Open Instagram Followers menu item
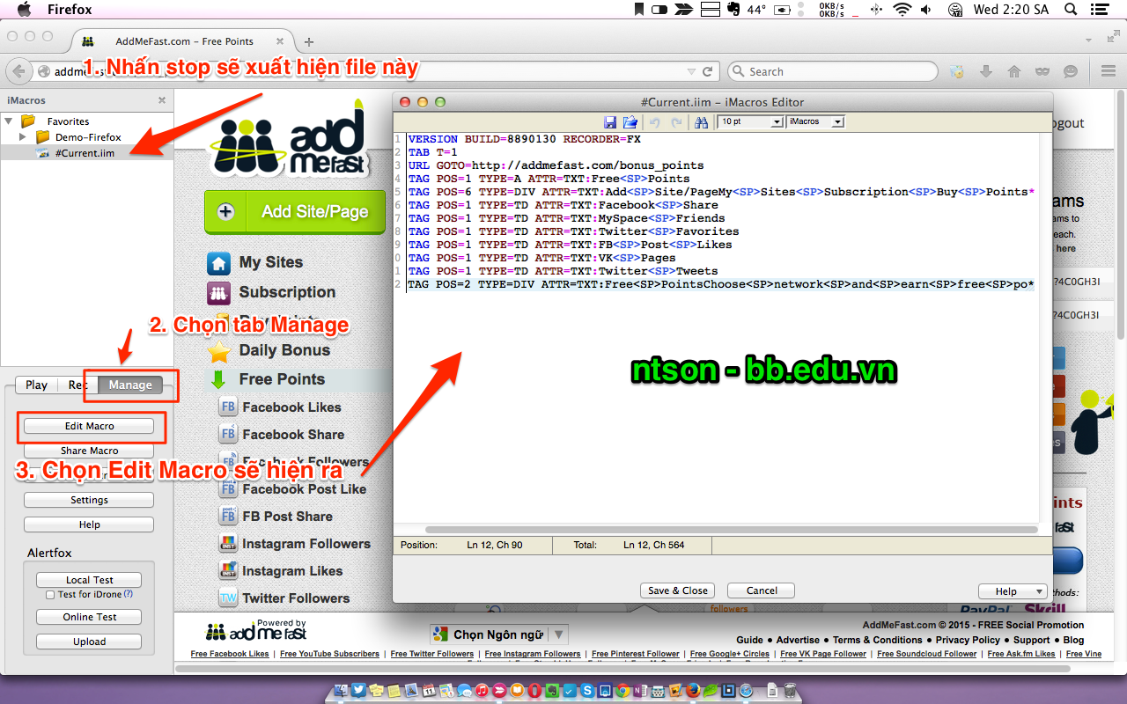The width and height of the screenshot is (1127, 704). pyautogui.click(x=306, y=544)
